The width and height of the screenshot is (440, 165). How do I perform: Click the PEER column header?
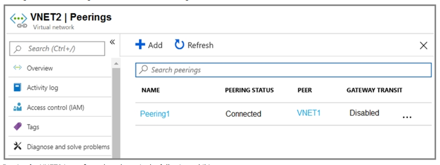click(305, 90)
